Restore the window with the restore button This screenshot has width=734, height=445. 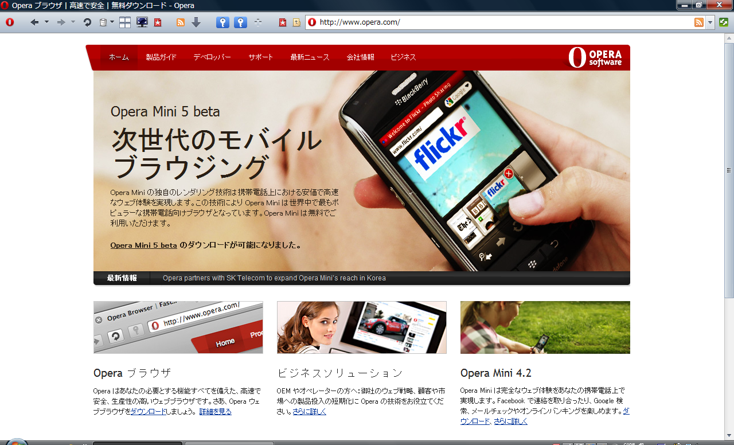click(x=699, y=5)
